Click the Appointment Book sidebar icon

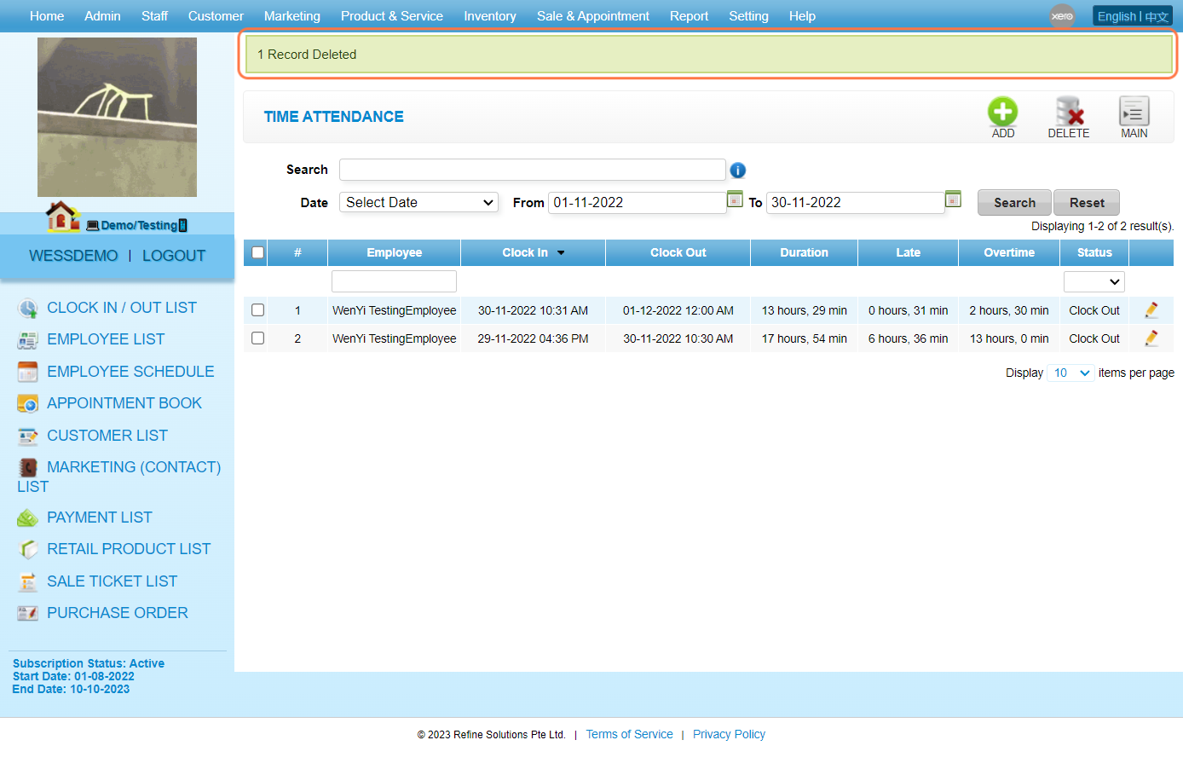tap(27, 404)
